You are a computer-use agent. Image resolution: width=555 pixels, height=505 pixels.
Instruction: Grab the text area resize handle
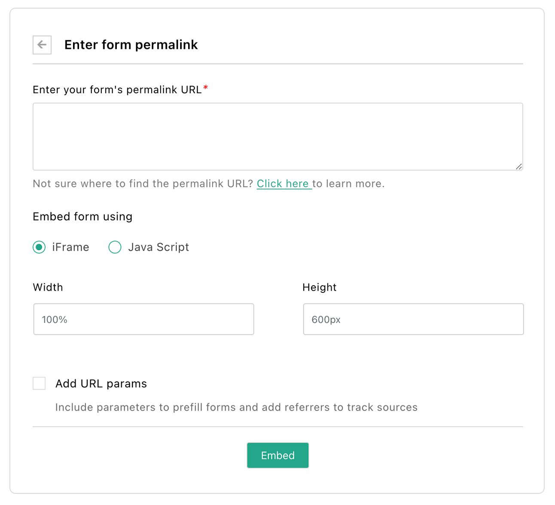click(x=519, y=167)
